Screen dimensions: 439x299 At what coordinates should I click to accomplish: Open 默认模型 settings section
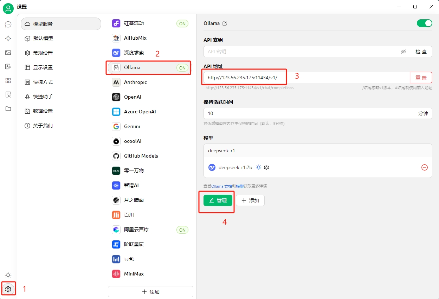61,38
